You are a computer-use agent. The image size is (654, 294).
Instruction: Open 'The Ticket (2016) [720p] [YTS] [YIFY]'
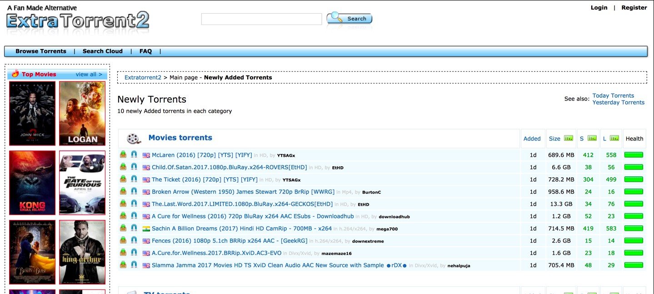click(205, 179)
